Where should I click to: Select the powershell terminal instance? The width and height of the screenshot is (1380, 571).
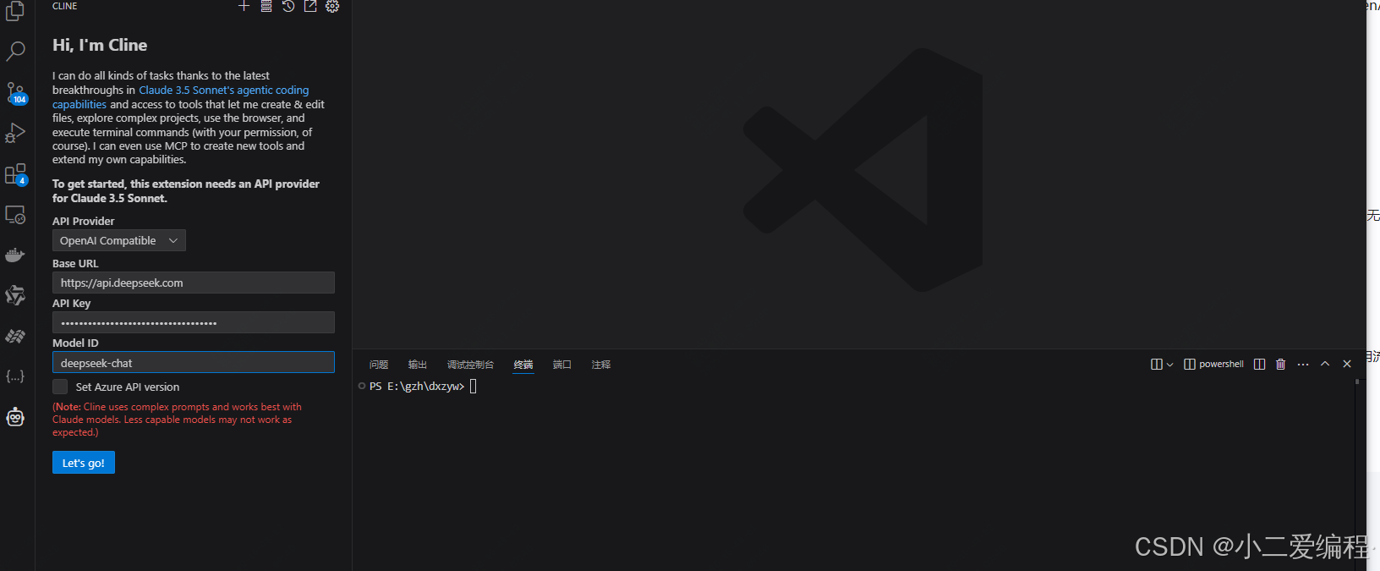click(x=1214, y=364)
